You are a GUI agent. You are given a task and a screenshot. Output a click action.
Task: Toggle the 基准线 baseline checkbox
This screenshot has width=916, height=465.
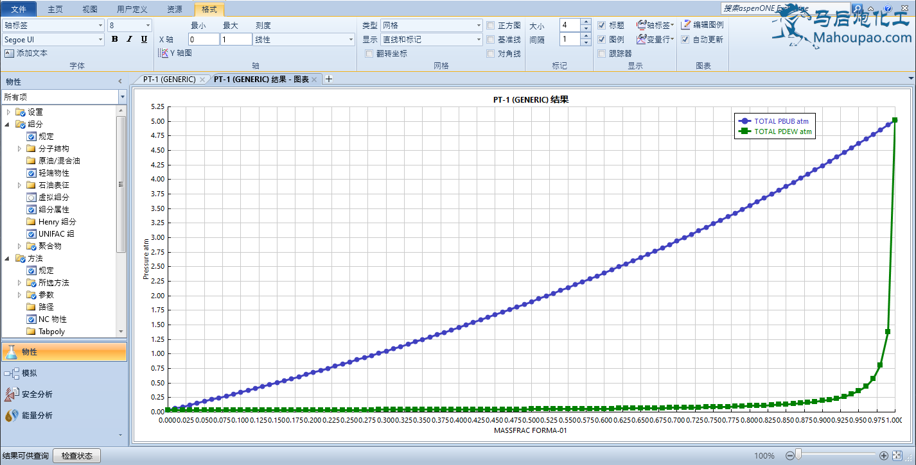click(491, 40)
